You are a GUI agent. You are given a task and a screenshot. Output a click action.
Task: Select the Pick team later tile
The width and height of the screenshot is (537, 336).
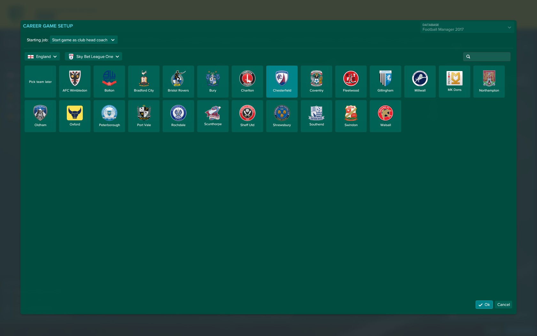[x=40, y=82]
